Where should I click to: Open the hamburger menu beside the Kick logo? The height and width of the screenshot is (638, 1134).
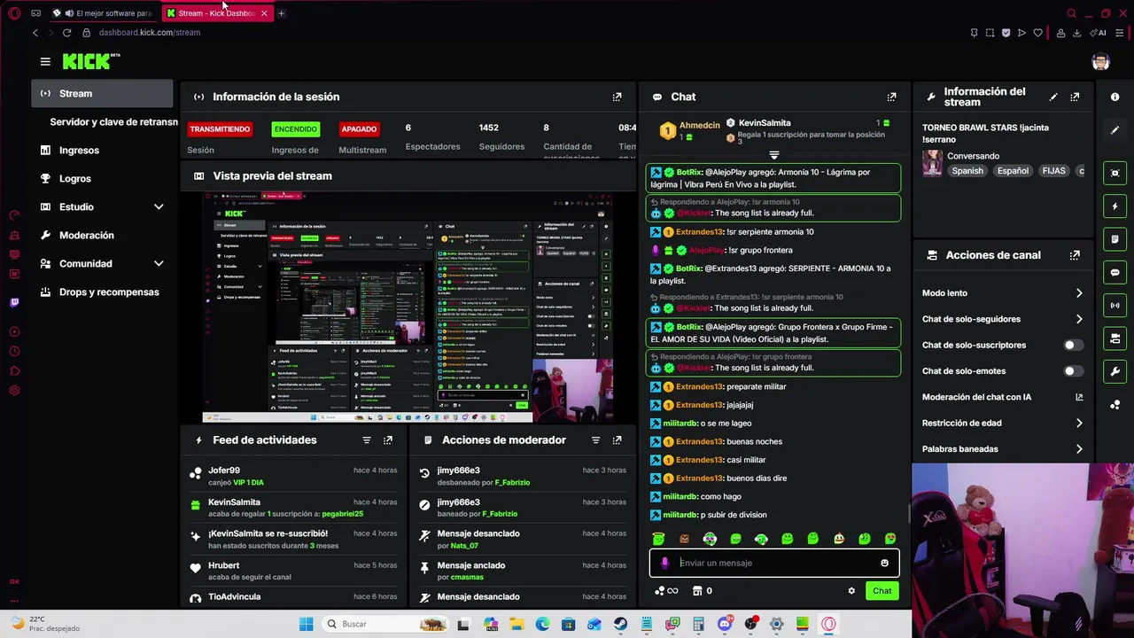tap(45, 61)
